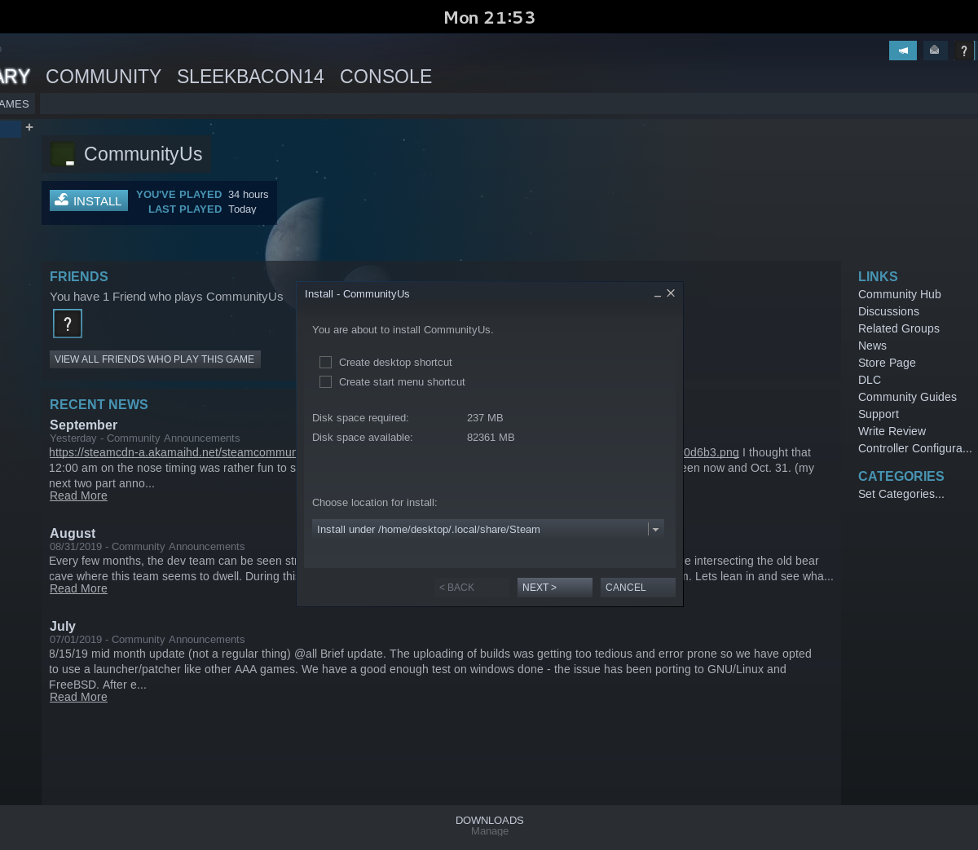The width and height of the screenshot is (978, 850).
Task: Open the Community Hub link
Action: click(x=900, y=294)
